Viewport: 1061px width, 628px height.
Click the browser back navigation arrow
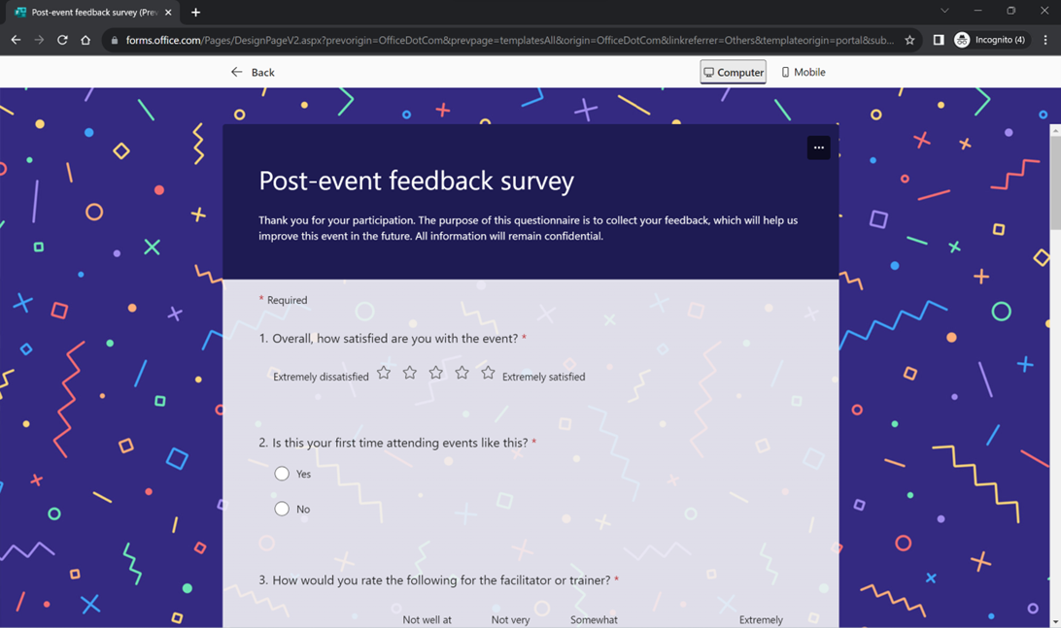(15, 40)
